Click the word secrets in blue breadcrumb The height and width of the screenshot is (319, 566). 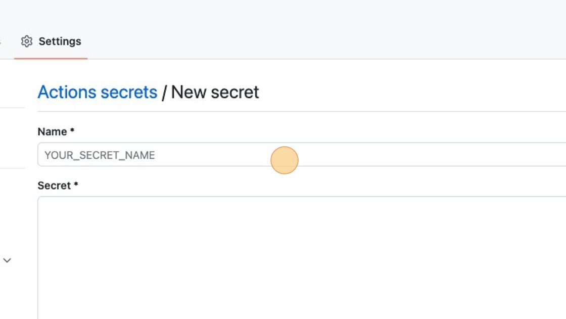(129, 92)
